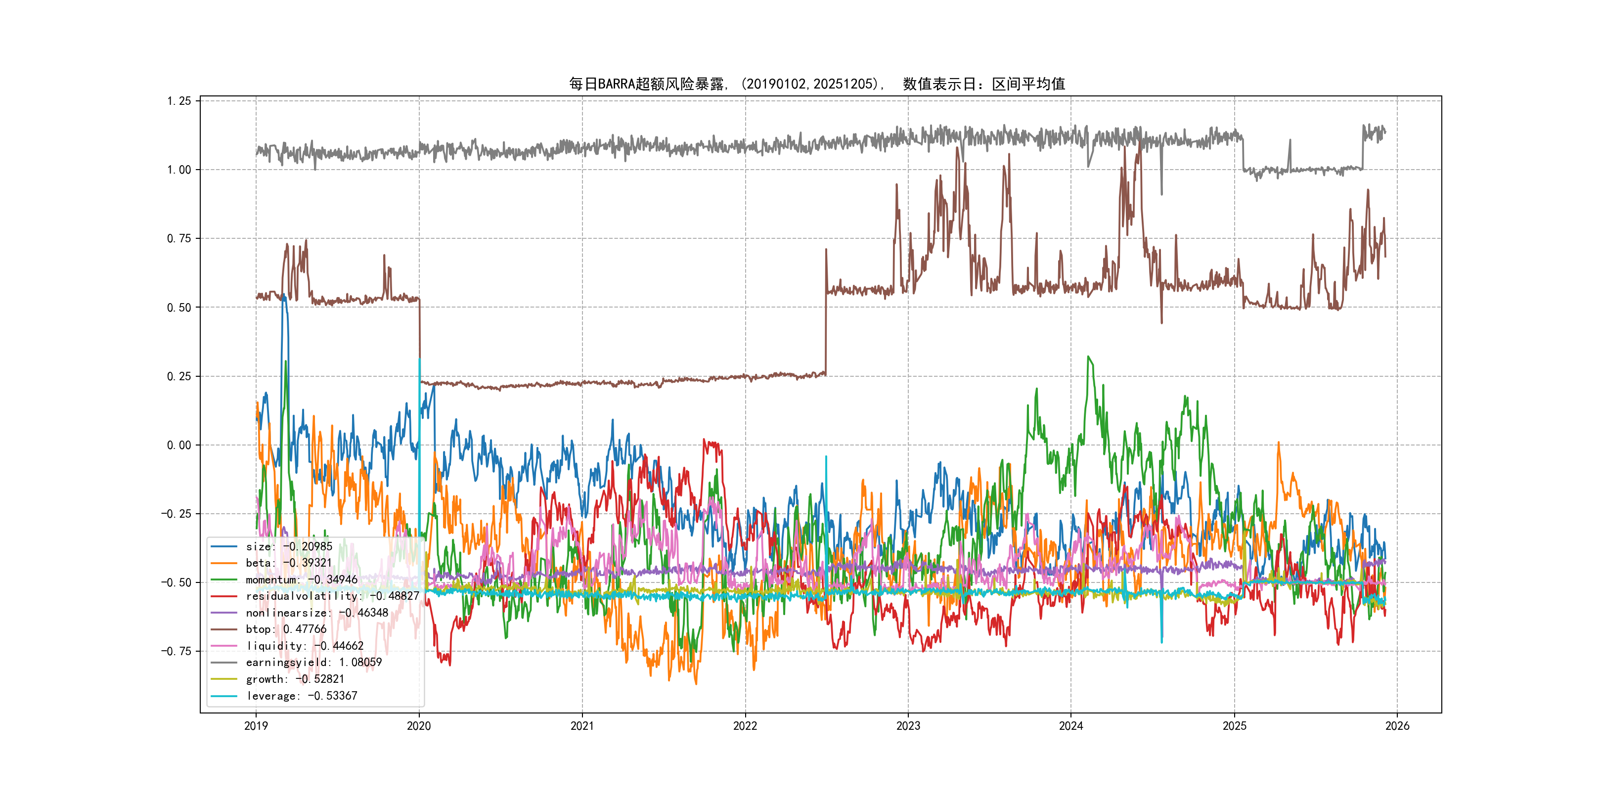Click the orange beta legend line sample
The height and width of the screenshot is (801, 1602).
[224, 563]
